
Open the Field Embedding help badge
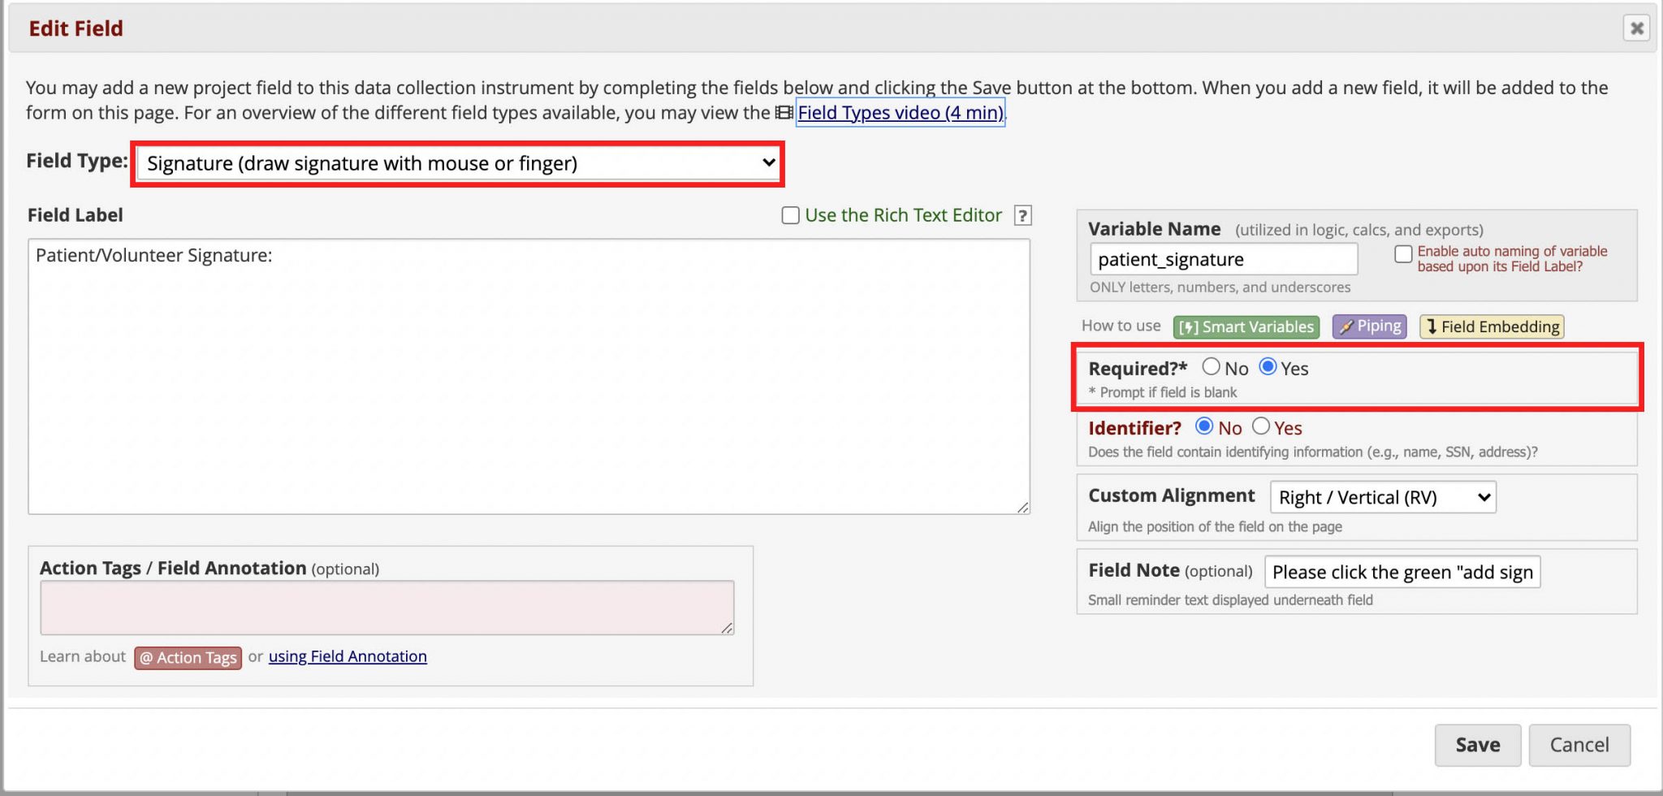pos(1491,327)
